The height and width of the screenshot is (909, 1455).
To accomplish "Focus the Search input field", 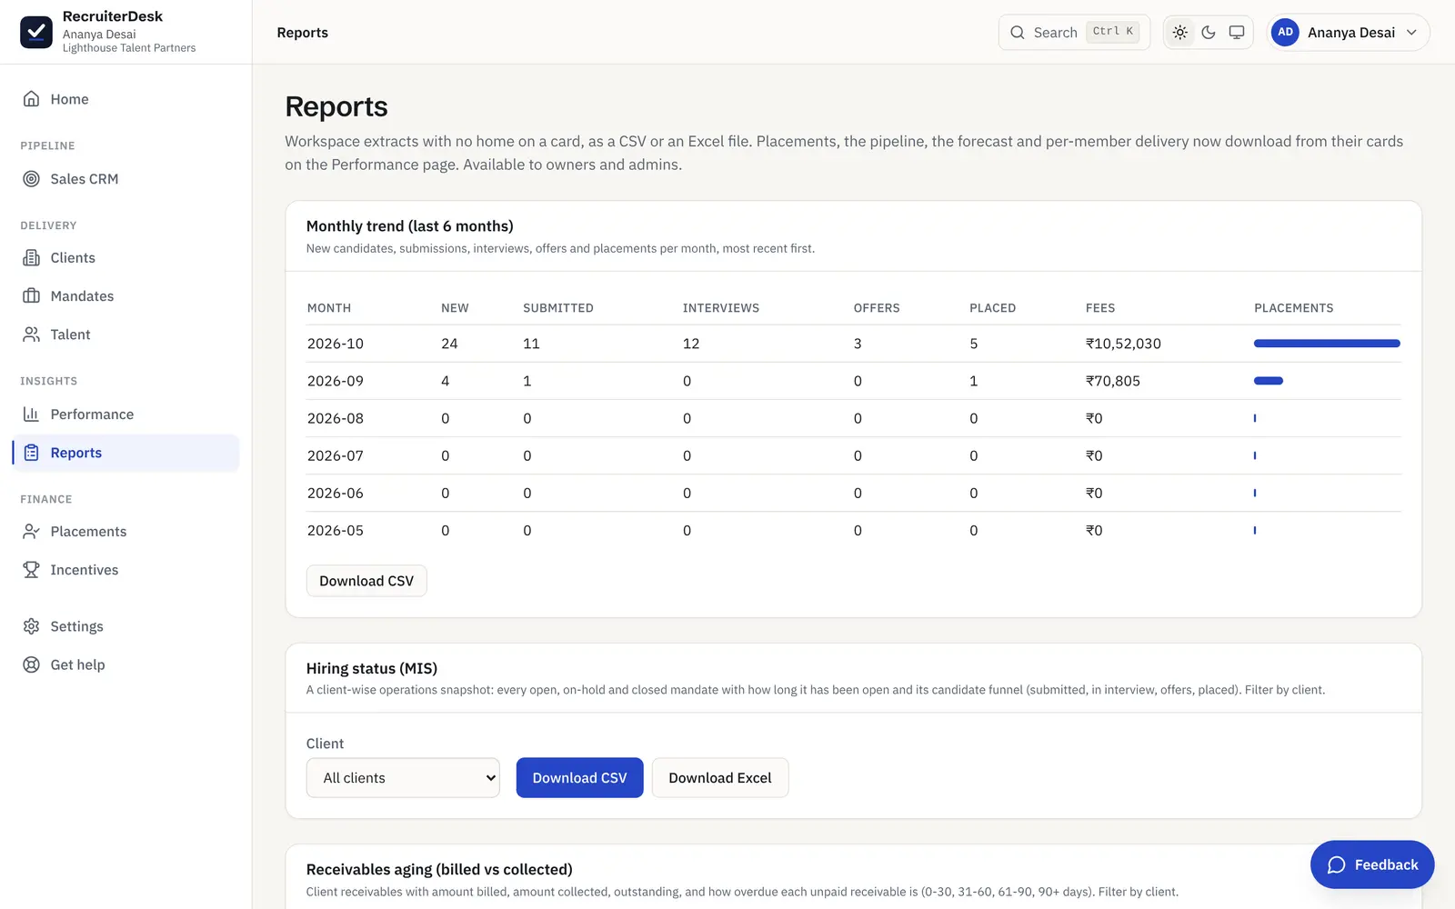I will point(1074,33).
